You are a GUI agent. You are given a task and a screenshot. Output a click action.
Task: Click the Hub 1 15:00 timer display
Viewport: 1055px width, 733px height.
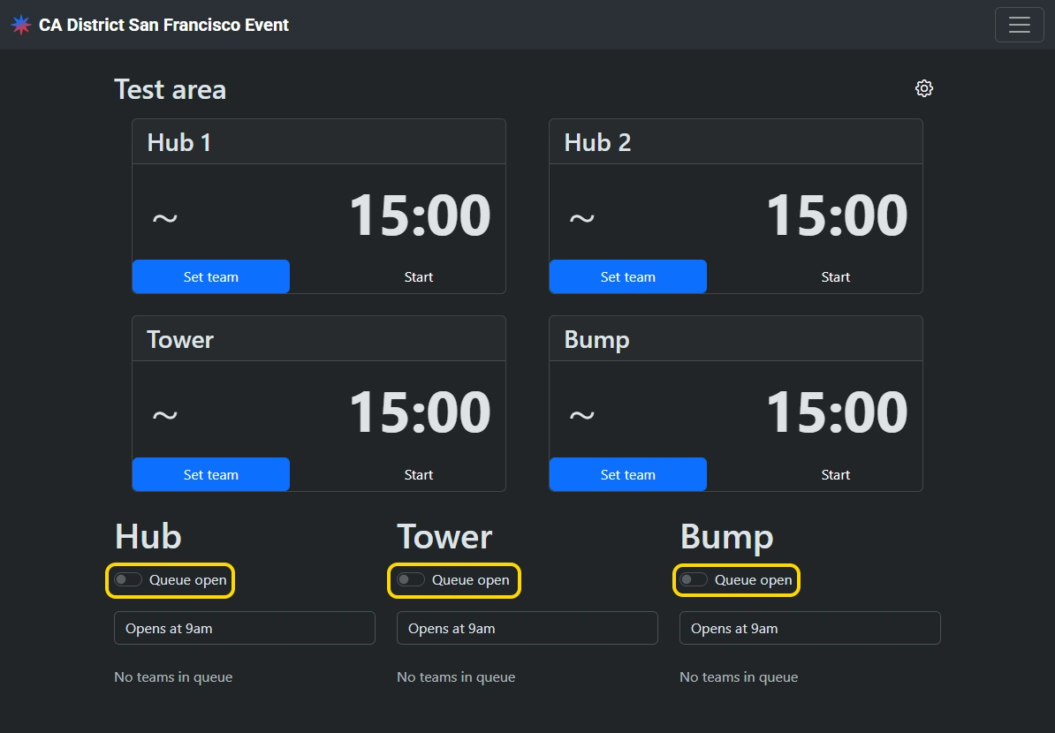click(420, 215)
